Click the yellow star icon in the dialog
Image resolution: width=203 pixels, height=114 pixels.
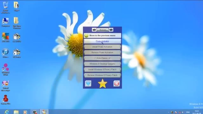(102, 84)
